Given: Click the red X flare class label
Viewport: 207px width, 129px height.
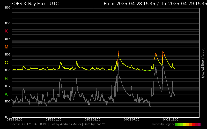Looking at the screenshot, I should coord(6,31).
